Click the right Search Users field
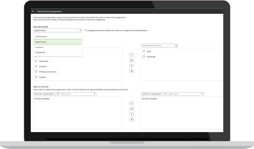The width and height of the screenshot is (254, 149). (185, 94)
